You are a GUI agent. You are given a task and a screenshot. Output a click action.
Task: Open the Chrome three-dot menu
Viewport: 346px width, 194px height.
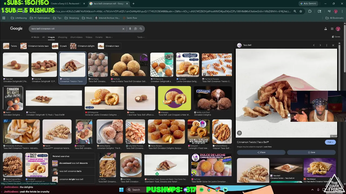[342, 11]
